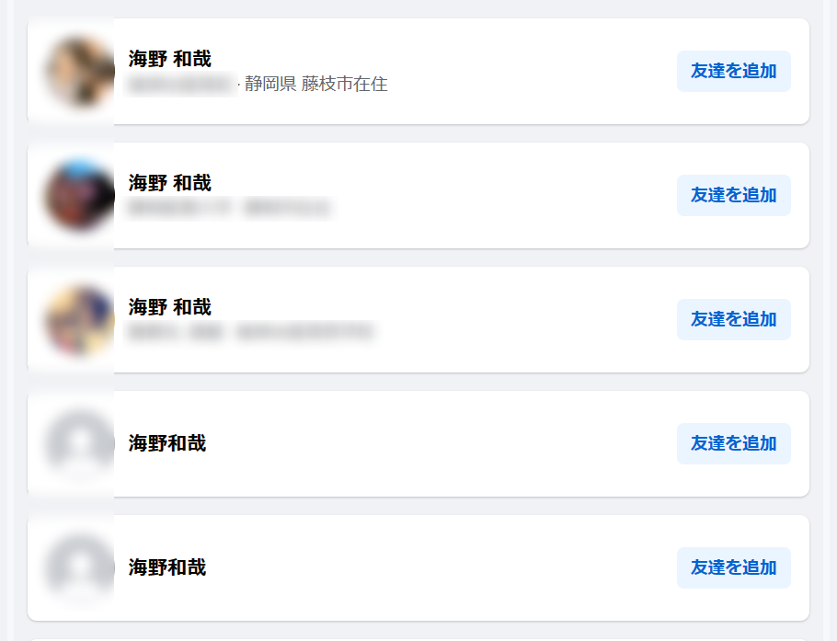Click the upper gray default avatar placeholder
Image resolution: width=837 pixels, height=641 pixels.
79,443
